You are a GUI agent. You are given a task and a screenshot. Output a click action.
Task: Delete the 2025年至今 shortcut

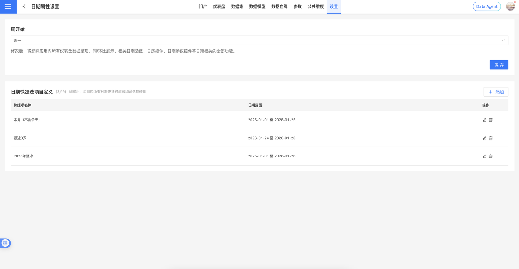tap(491, 156)
